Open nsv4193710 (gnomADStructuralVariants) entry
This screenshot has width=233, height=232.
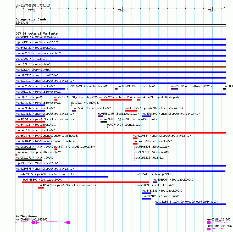(x=45, y=81)
